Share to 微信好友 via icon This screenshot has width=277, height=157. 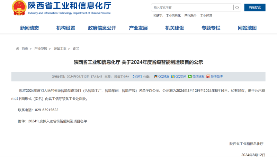coord(190,77)
